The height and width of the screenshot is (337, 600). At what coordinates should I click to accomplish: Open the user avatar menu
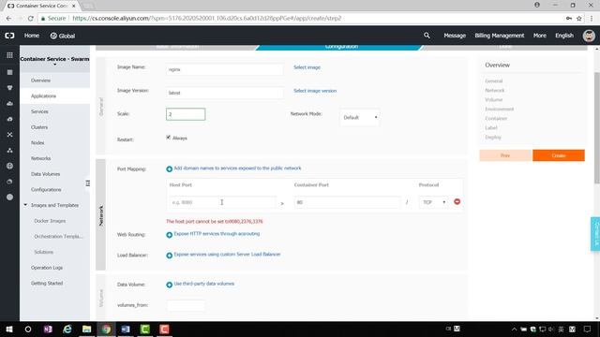coord(589,36)
